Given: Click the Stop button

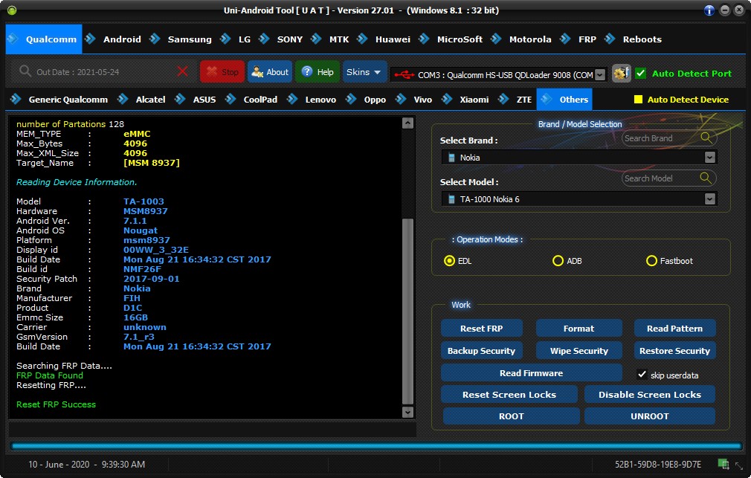Looking at the screenshot, I should [222, 72].
